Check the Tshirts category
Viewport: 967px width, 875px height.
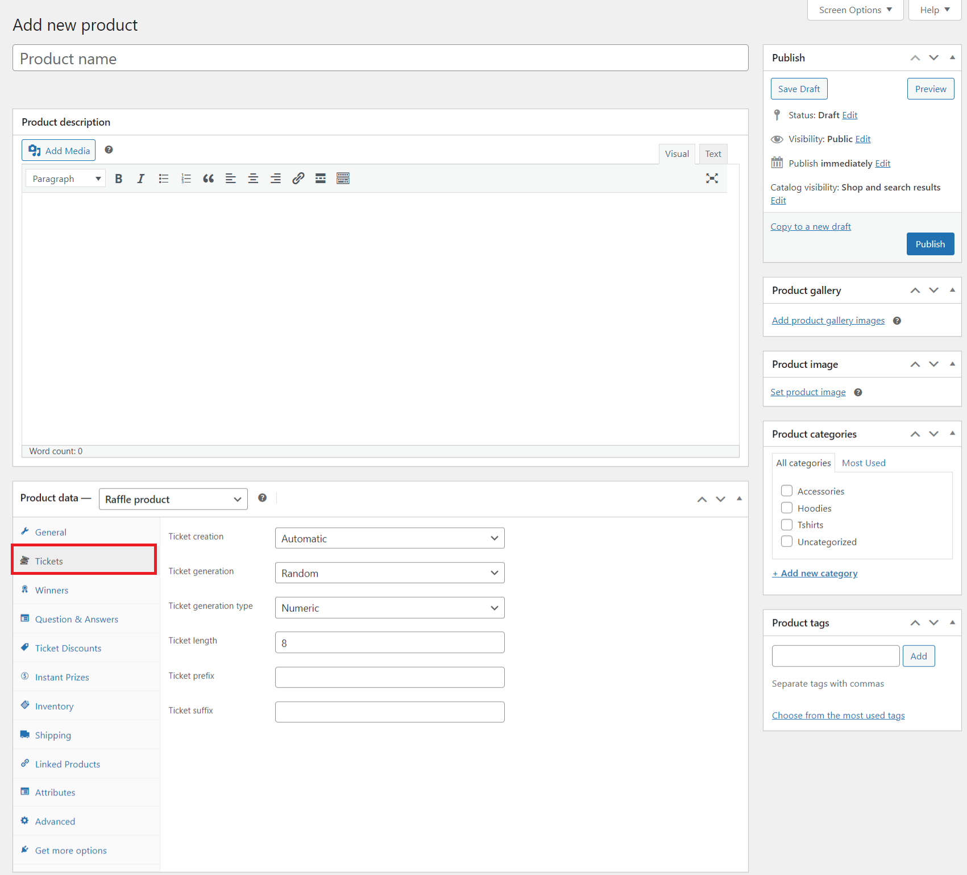pos(787,524)
